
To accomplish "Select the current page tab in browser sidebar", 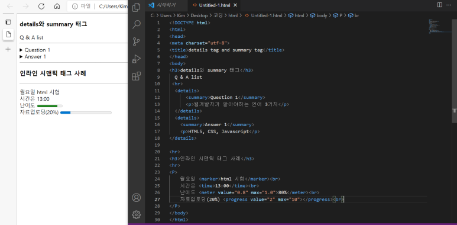I will tap(8, 34).
